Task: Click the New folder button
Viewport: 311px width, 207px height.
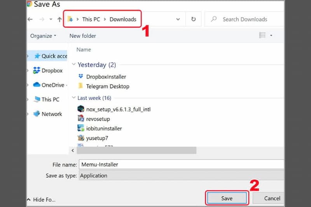Action: [82, 36]
